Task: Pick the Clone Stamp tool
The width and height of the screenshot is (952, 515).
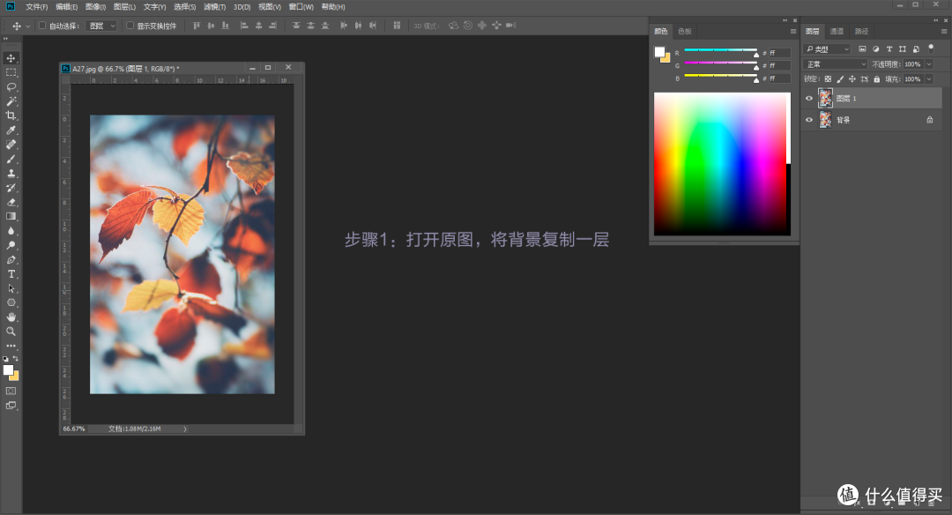Action: click(11, 173)
